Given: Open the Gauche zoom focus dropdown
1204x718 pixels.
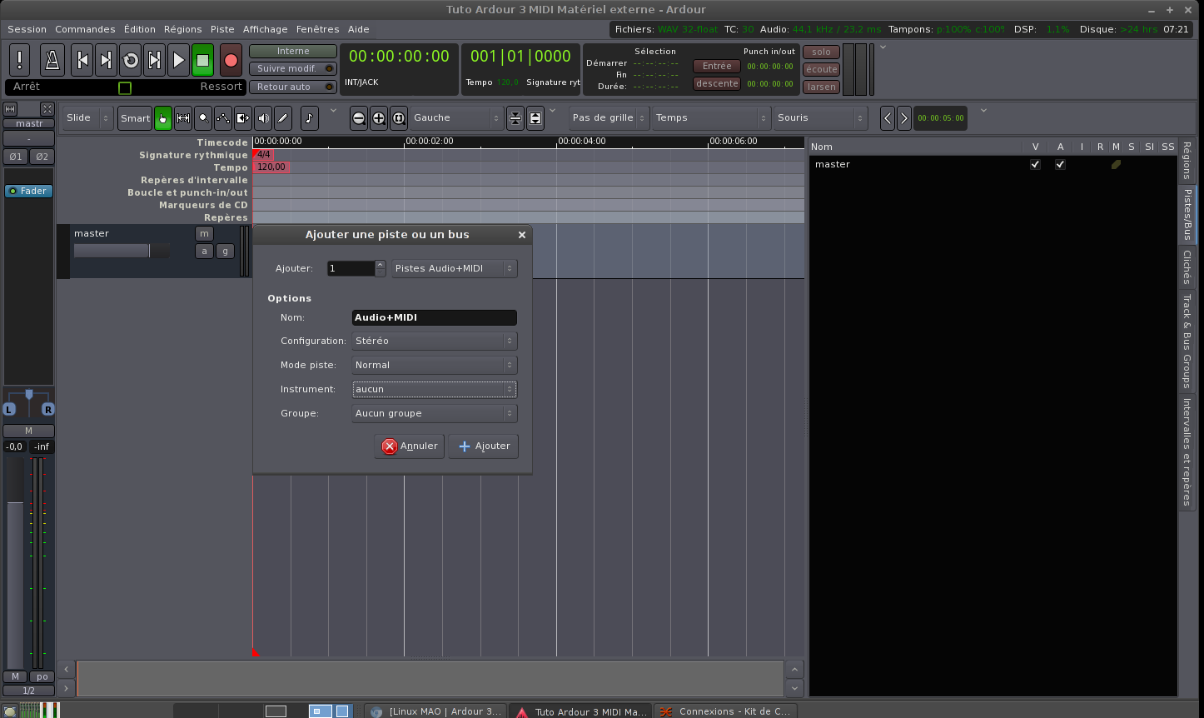Looking at the screenshot, I should coord(456,118).
